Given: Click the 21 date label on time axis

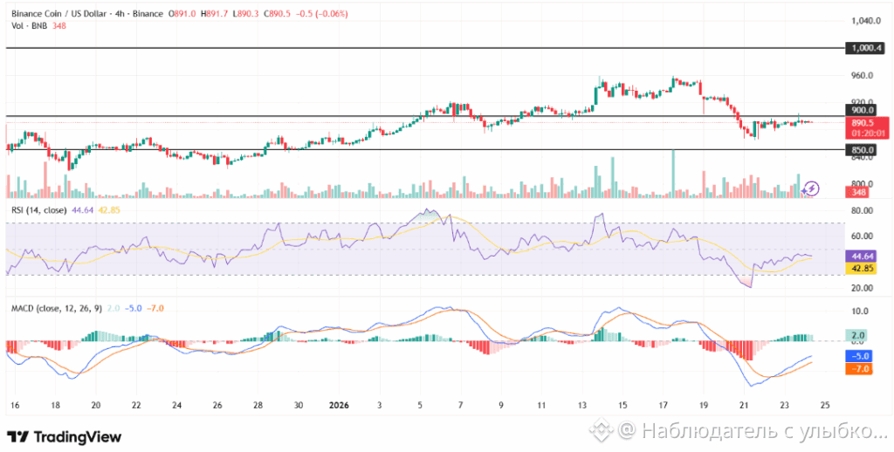Looking at the screenshot, I should (x=744, y=405).
